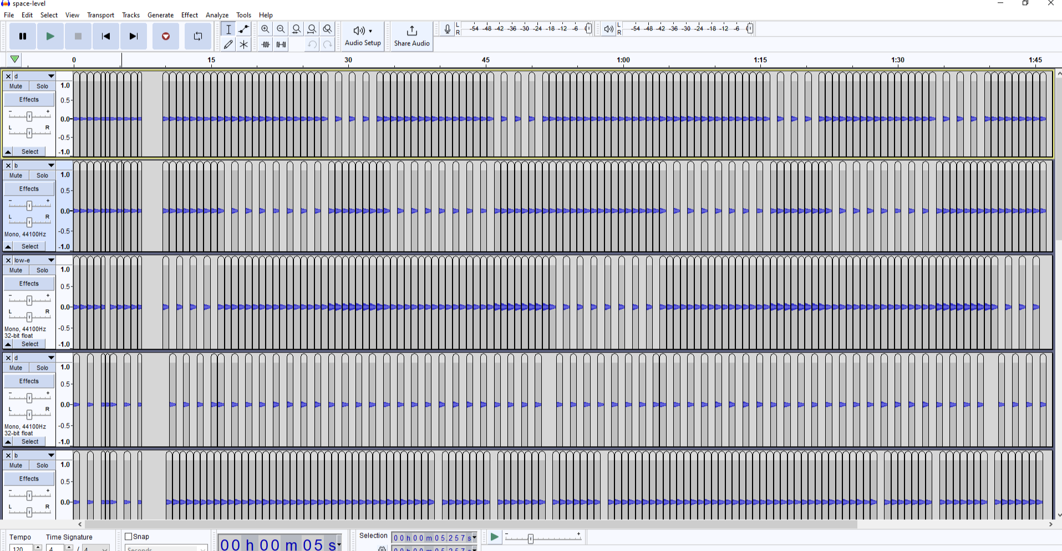Image resolution: width=1062 pixels, height=551 pixels.
Task: Click Effects button on first d track
Action: (x=29, y=100)
